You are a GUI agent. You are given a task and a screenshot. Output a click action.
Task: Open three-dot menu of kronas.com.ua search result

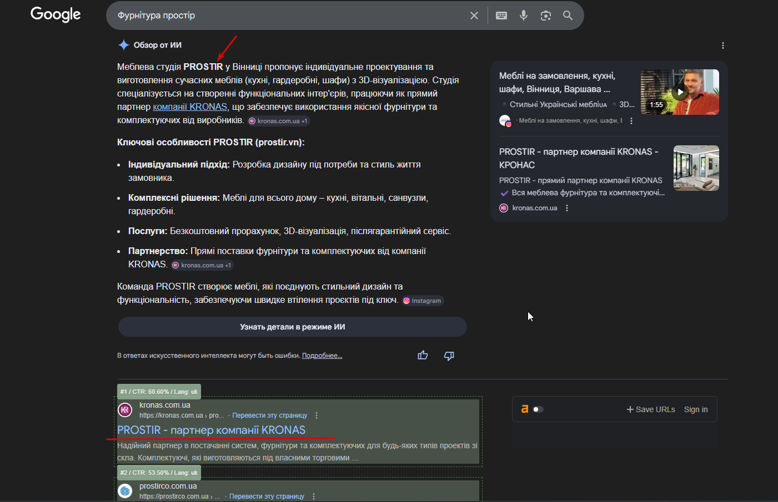[317, 415]
